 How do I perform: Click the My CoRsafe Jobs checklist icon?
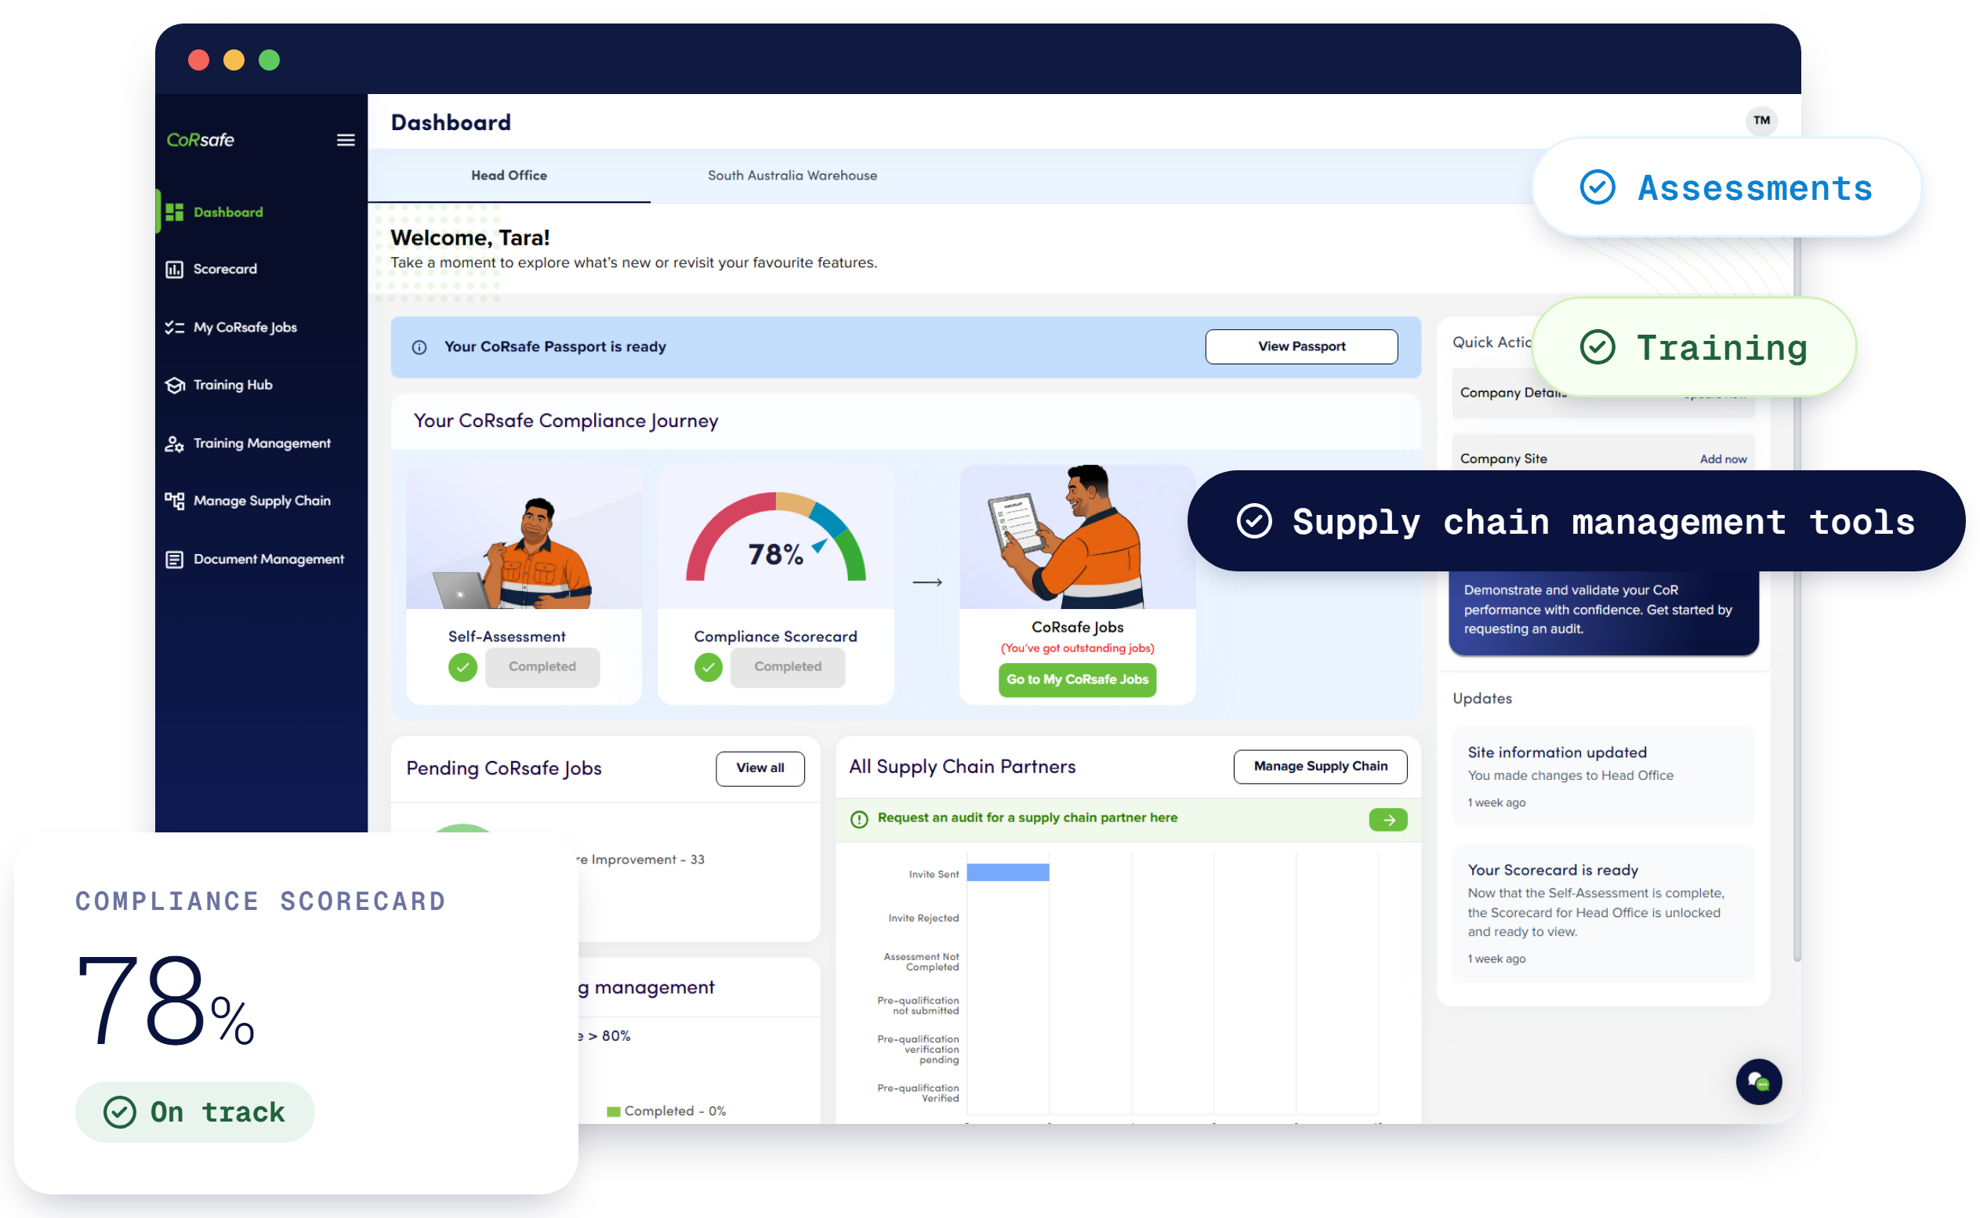(174, 327)
